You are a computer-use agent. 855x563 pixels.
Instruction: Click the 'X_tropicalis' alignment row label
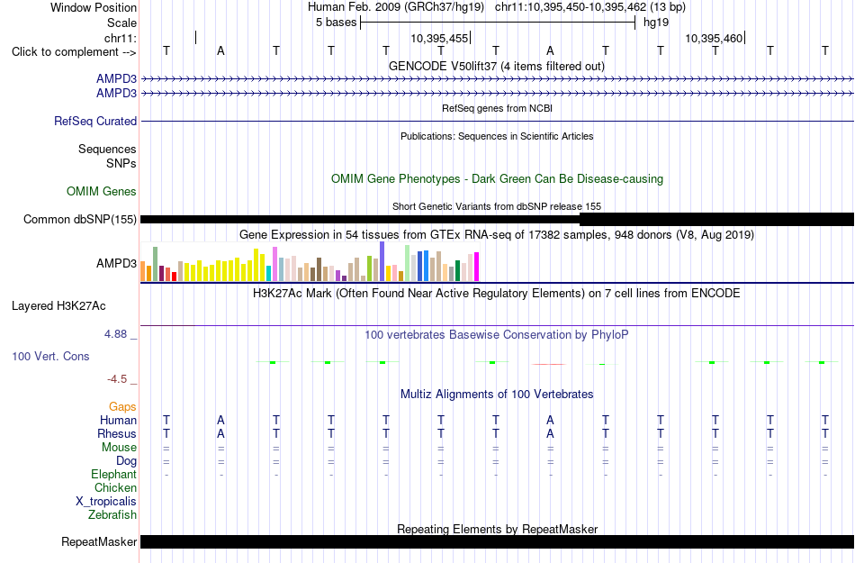(106, 502)
